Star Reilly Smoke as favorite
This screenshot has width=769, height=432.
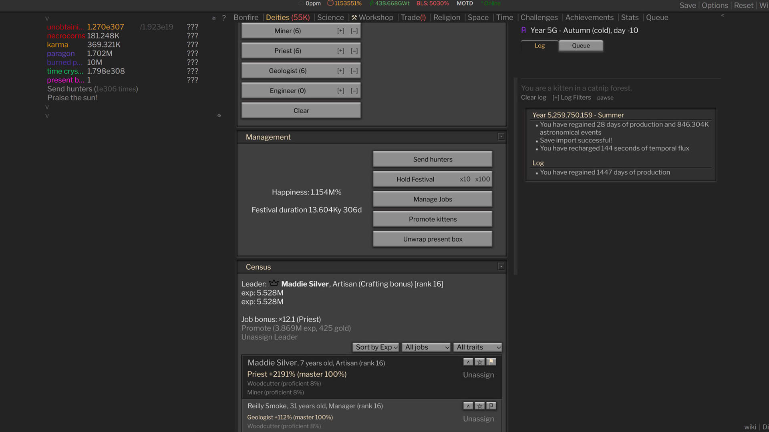click(479, 406)
